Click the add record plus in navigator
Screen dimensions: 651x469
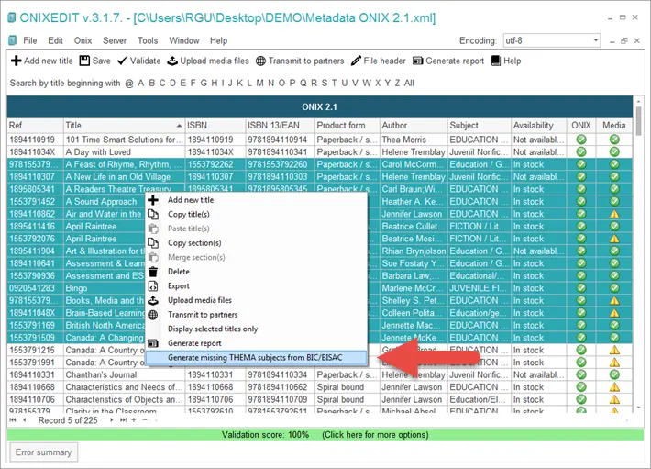click(x=134, y=420)
